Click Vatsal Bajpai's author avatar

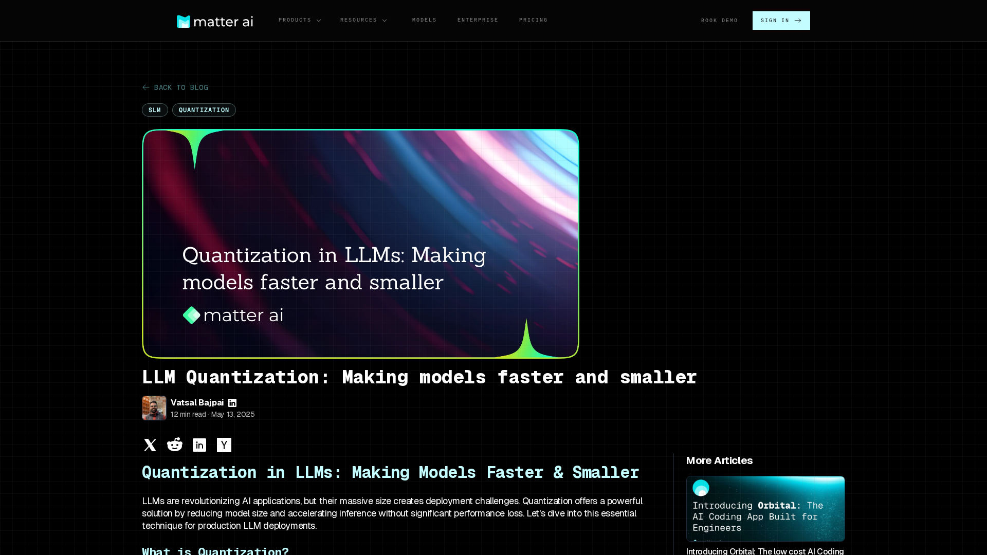pos(154,408)
